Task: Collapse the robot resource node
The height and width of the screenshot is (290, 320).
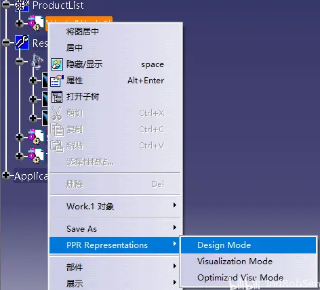Action: coord(20,61)
